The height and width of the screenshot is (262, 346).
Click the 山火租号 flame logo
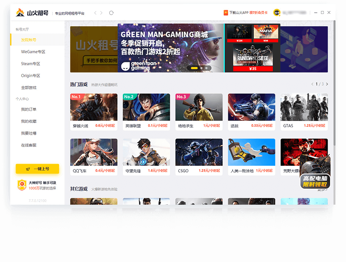[20, 13]
